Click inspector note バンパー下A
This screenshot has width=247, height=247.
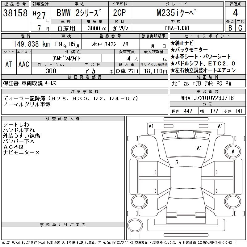pyautogui.click(x=19, y=141)
